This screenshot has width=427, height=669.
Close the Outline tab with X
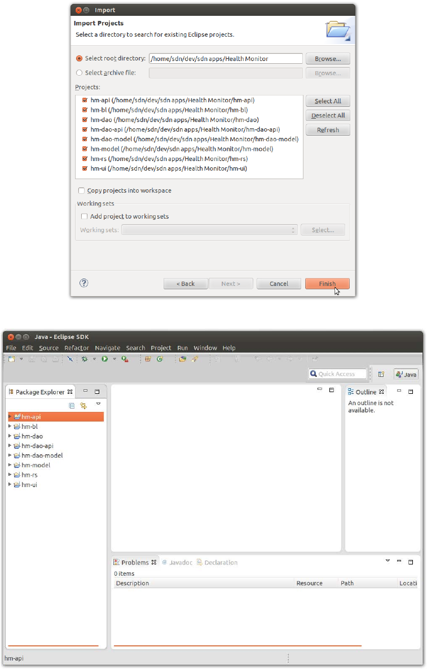coord(381,392)
